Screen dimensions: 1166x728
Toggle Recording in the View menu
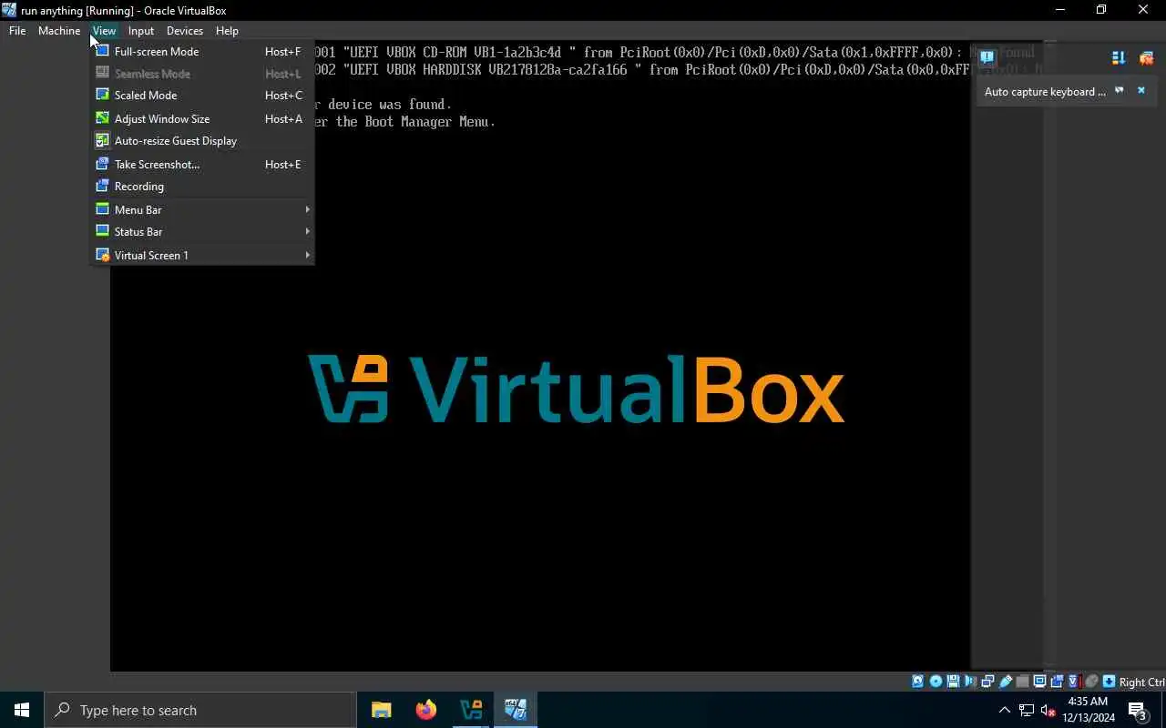click(x=202, y=186)
